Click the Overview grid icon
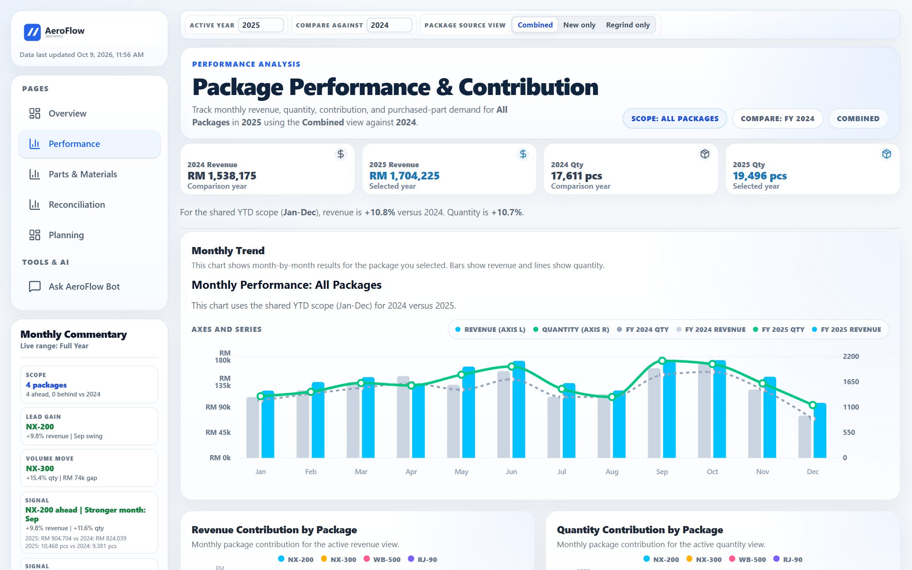This screenshot has height=570, width=912. tap(35, 114)
